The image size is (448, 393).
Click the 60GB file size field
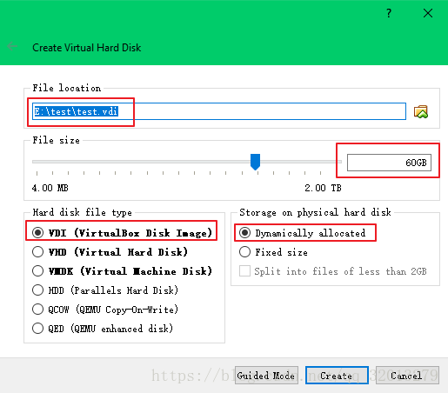coord(389,163)
